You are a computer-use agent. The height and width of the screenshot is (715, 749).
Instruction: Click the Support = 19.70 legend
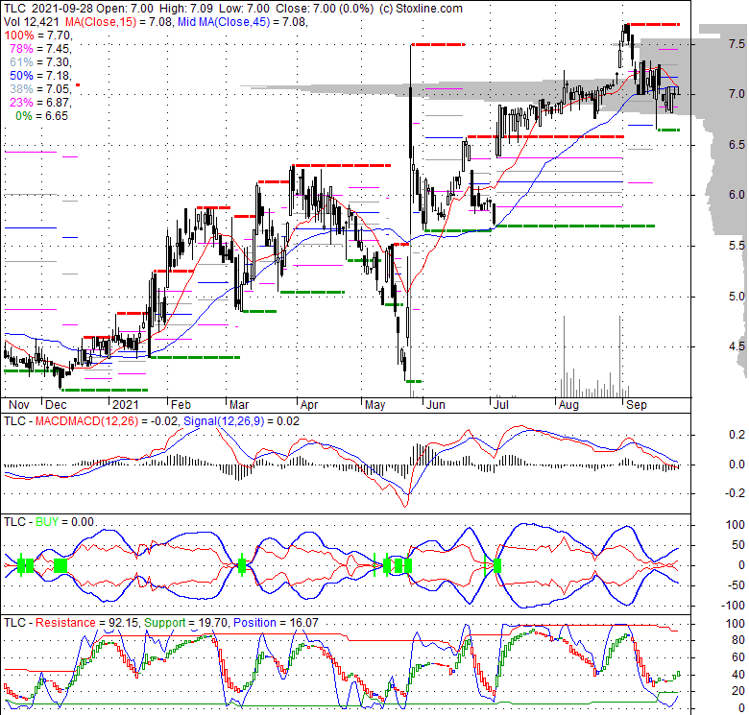tap(187, 623)
